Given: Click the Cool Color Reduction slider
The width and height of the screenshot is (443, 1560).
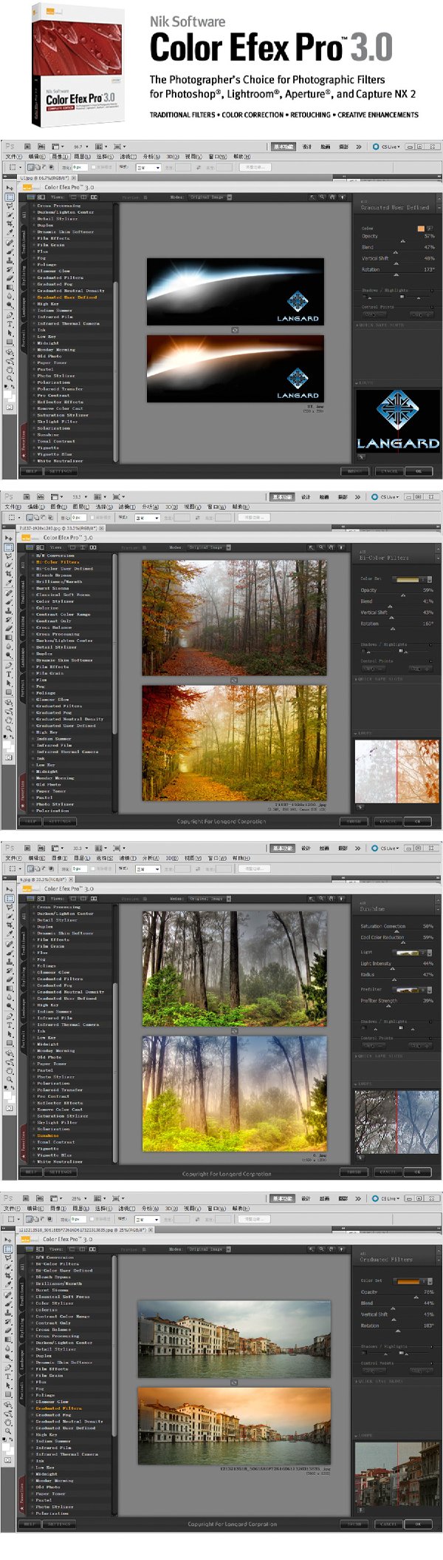Looking at the screenshot, I should (397, 942).
